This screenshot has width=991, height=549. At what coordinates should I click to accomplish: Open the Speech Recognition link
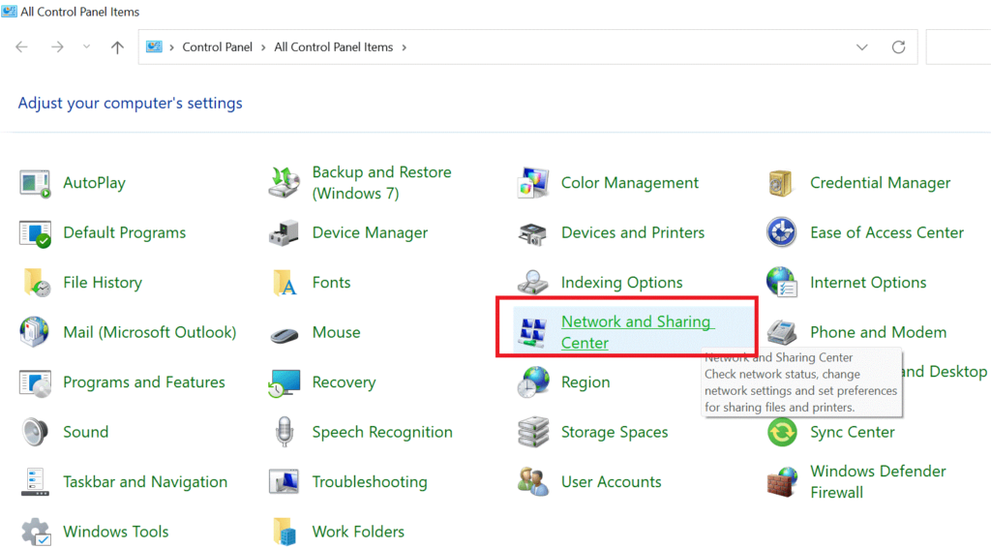(x=382, y=432)
